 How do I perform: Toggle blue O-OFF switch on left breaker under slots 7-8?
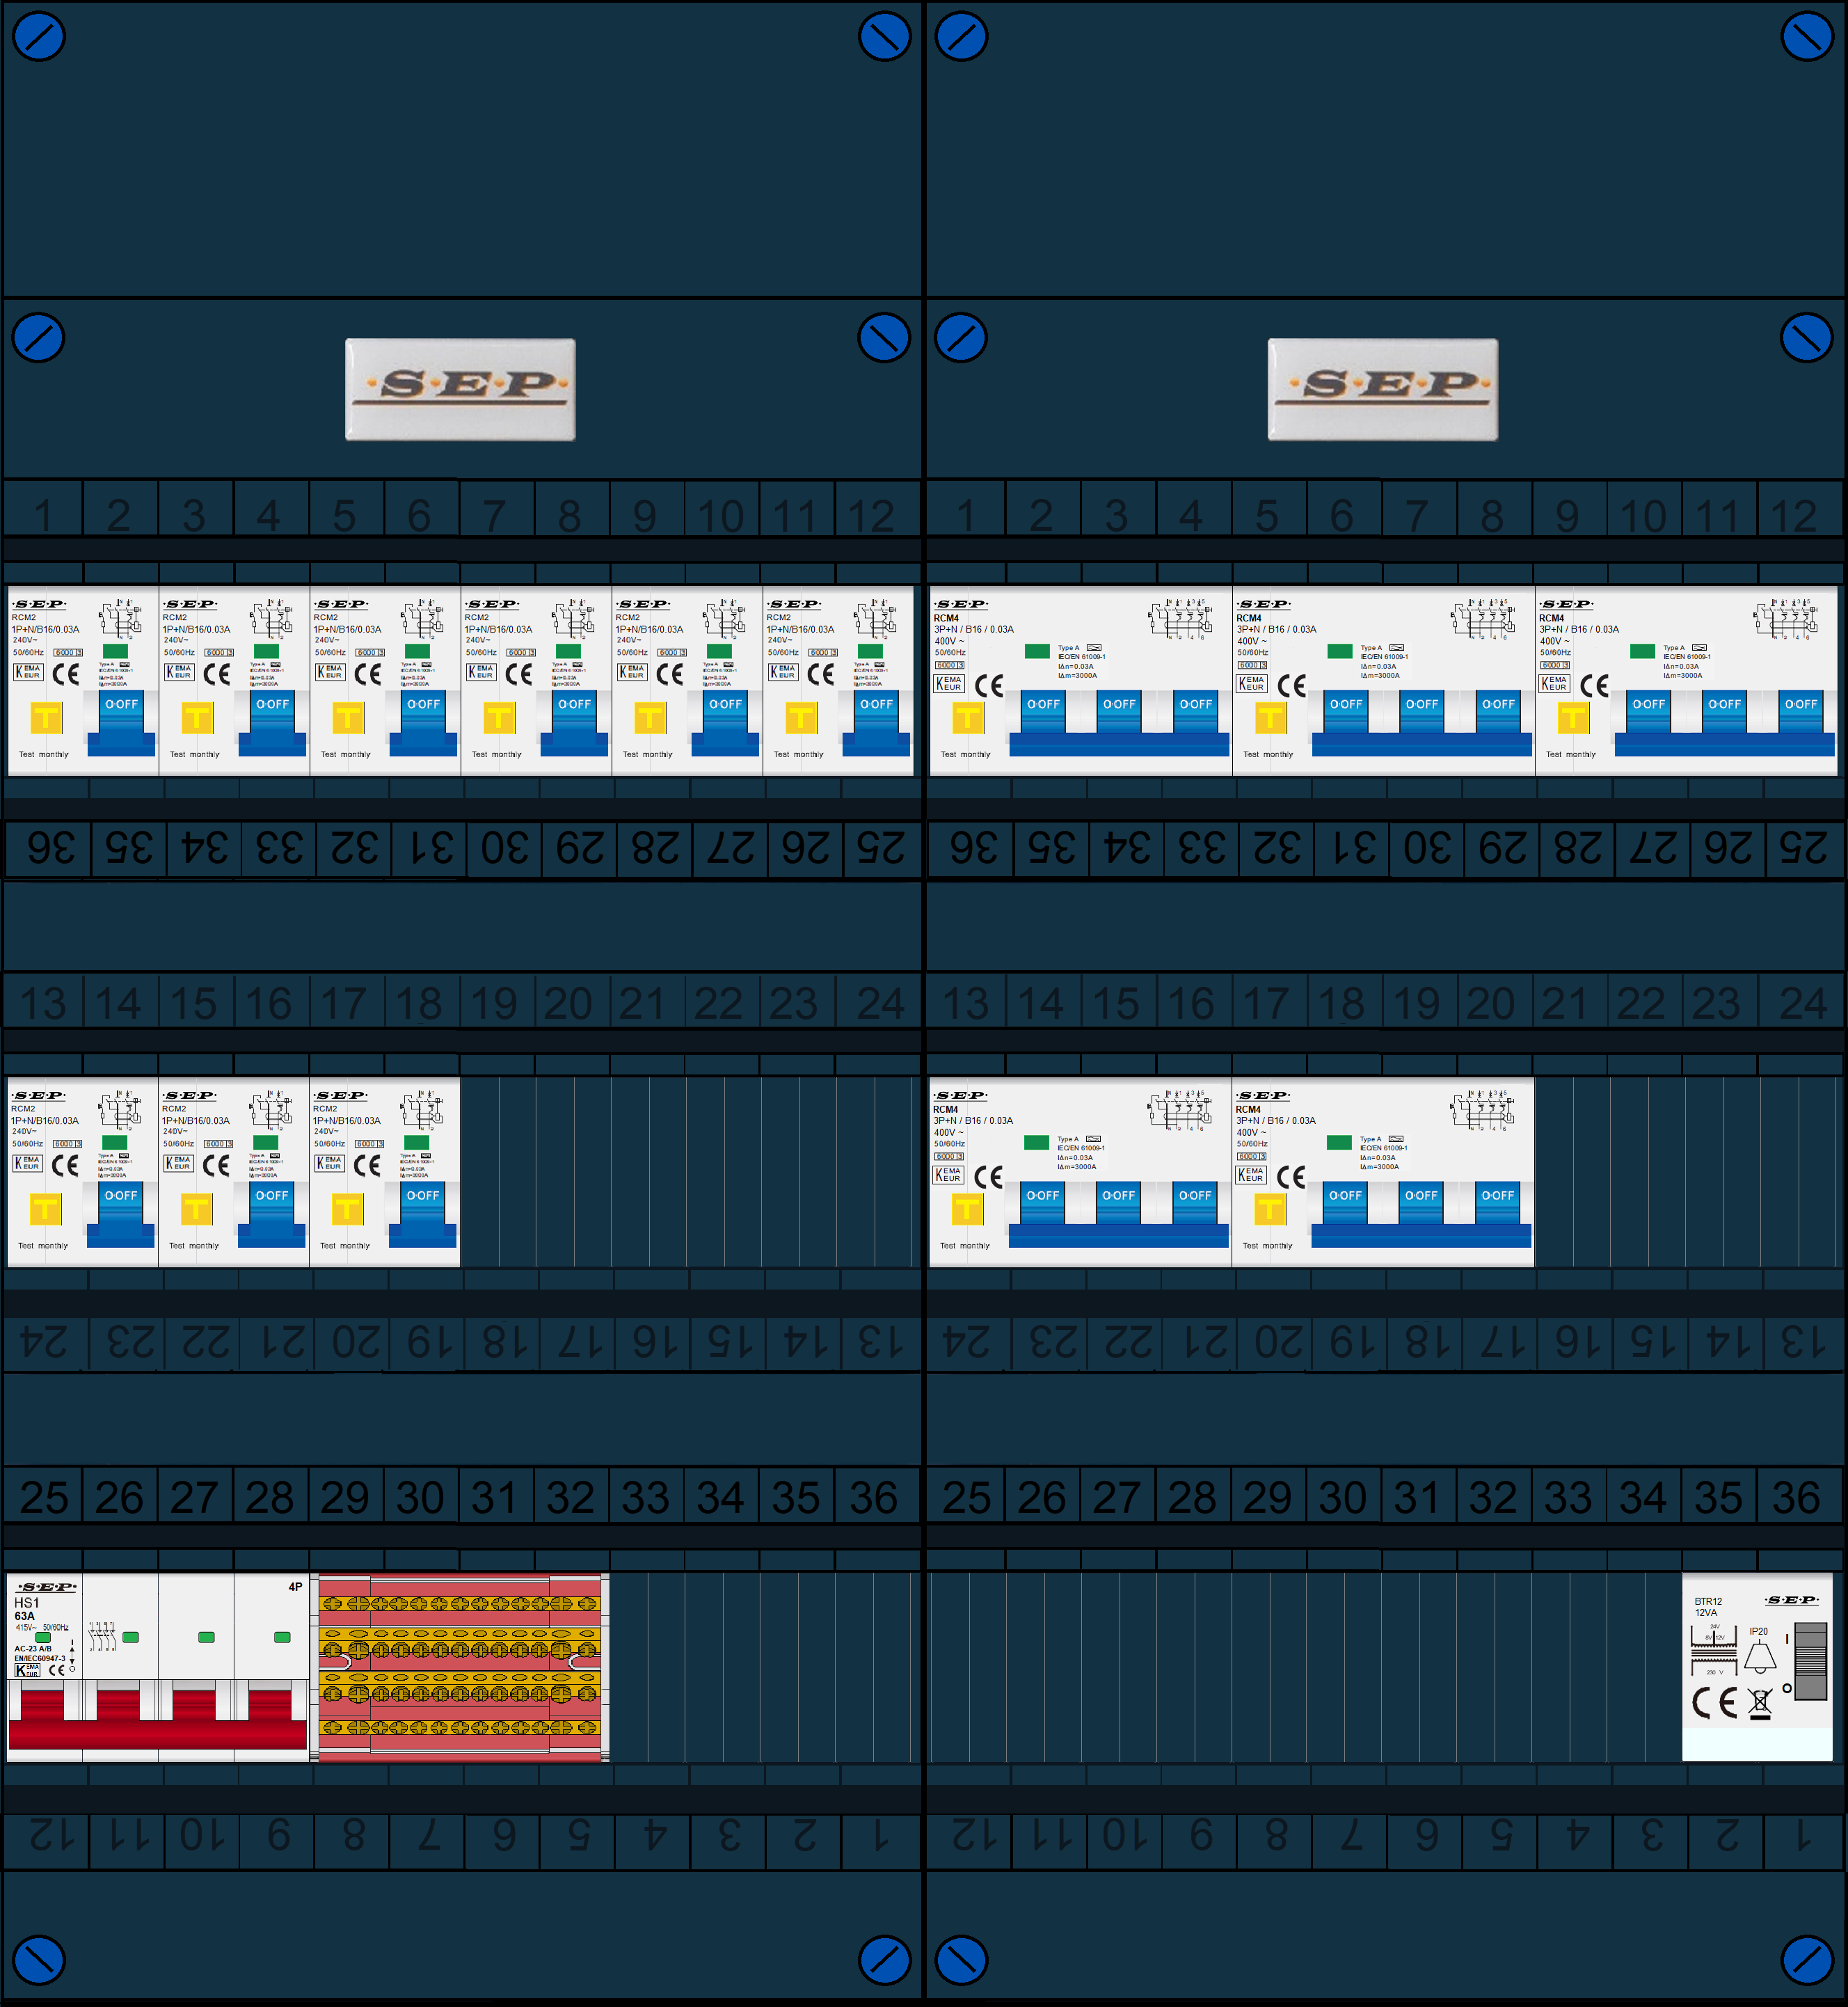click(x=575, y=722)
